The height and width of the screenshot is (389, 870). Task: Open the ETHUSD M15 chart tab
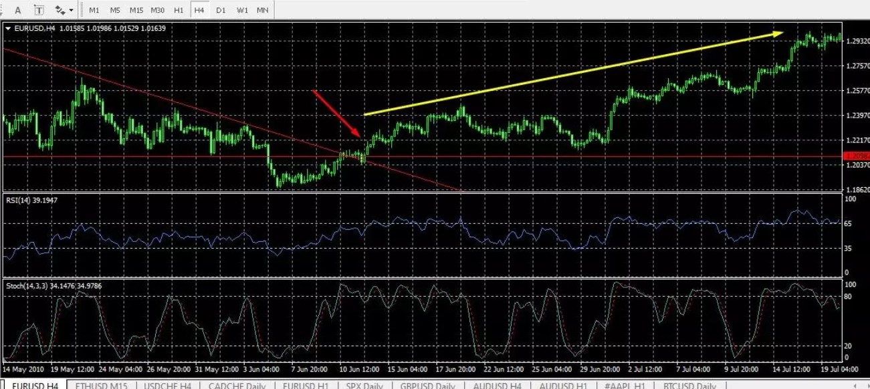coord(101,385)
